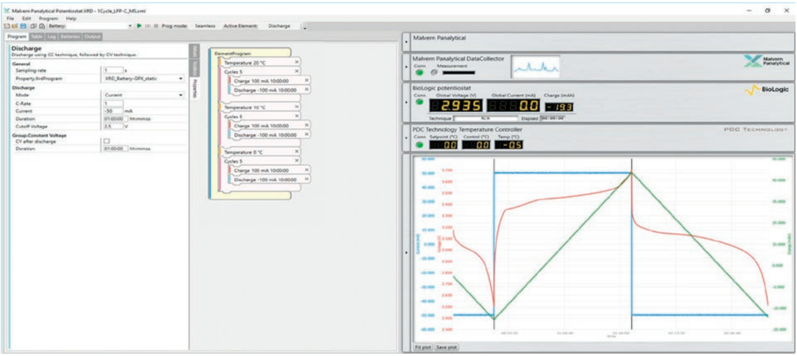Remove the Temperature 20 °C block

pyautogui.click(x=297, y=63)
